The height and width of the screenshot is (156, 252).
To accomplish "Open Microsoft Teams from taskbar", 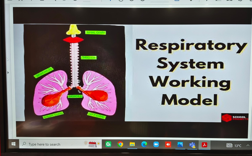I will 192,145.
